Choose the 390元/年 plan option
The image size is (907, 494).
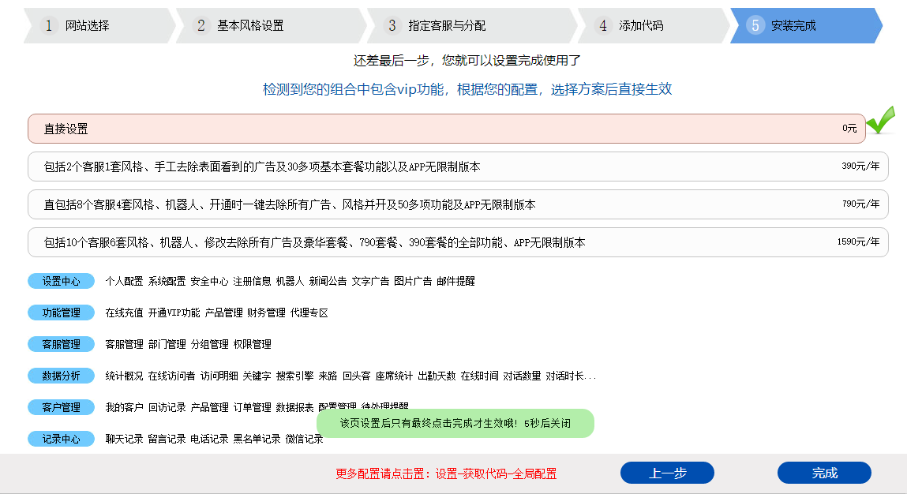pos(458,167)
